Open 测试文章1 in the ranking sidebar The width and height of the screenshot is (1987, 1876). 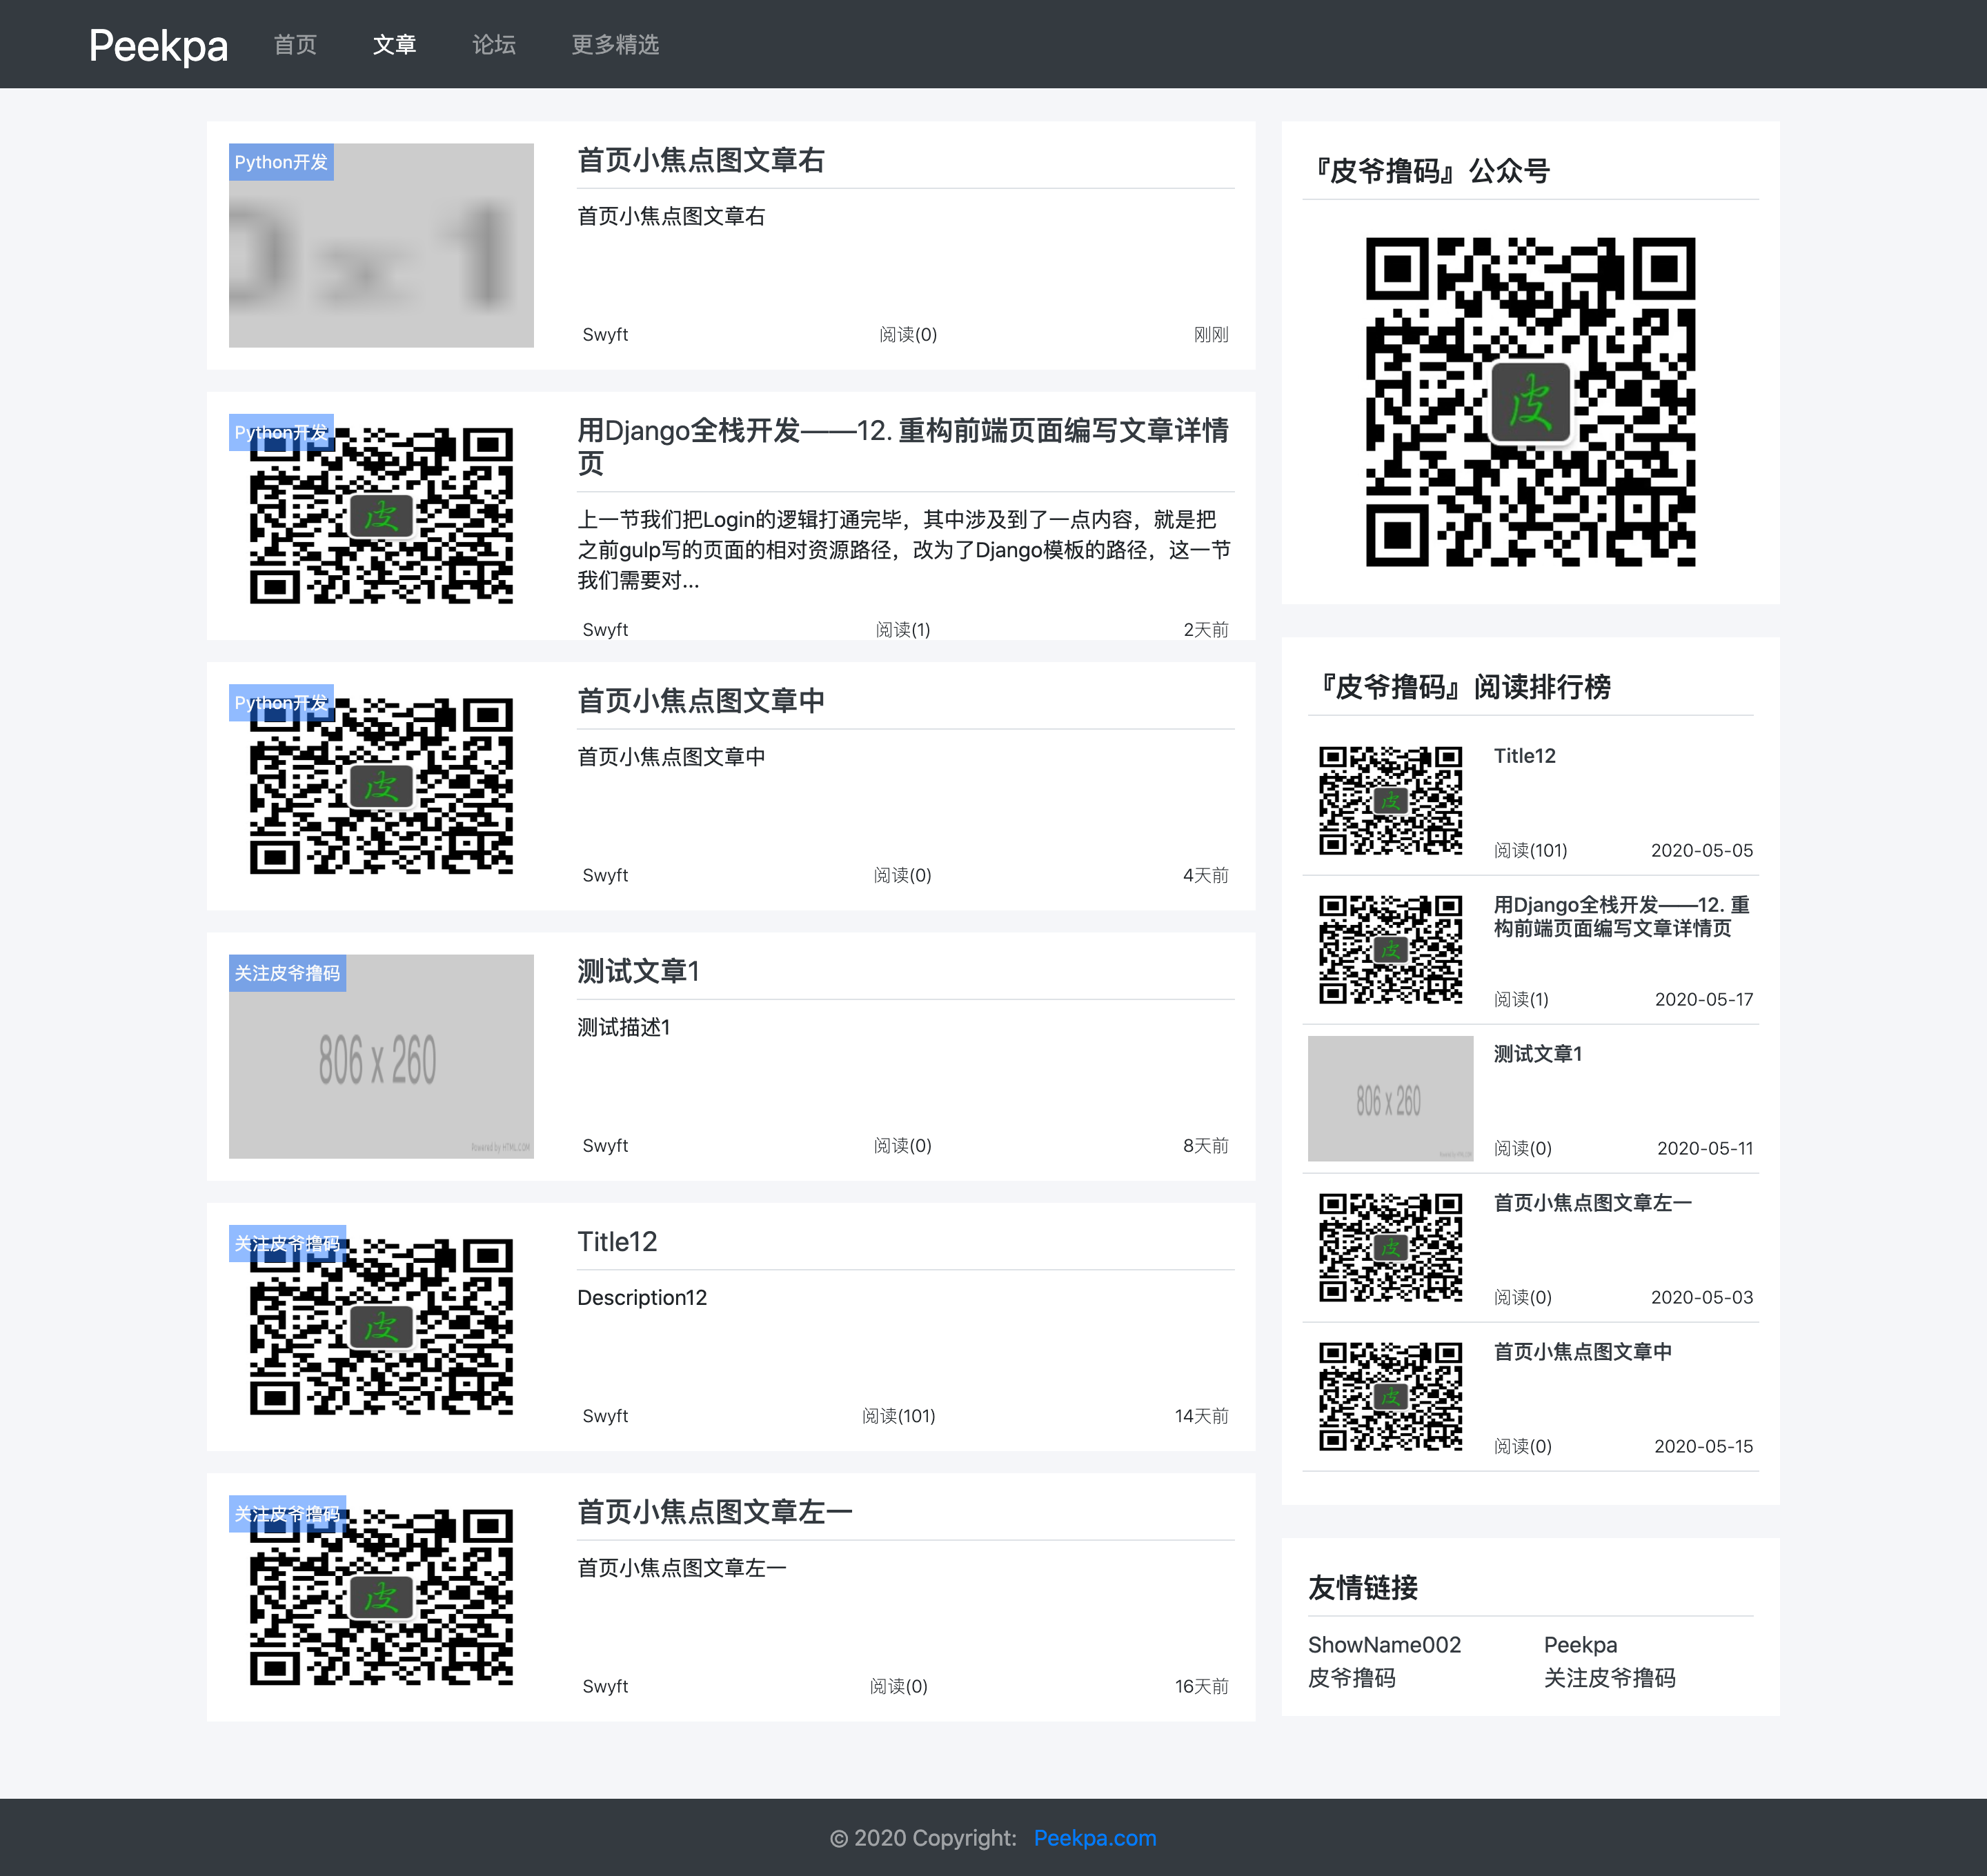[x=1538, y=1054]
